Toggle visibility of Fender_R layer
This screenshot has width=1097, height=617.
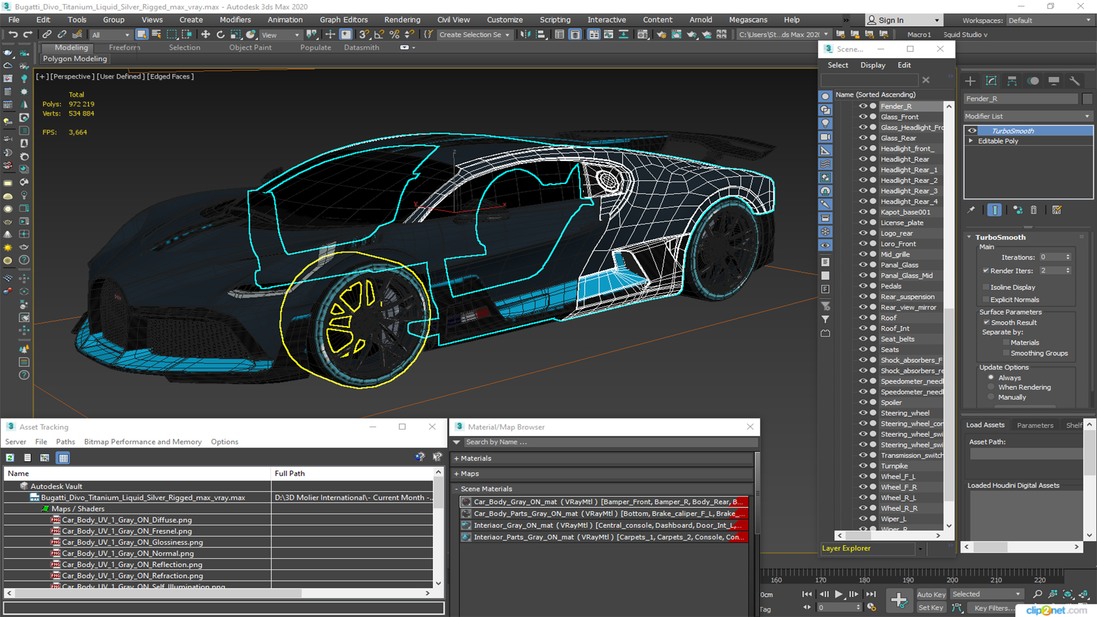pos(861,106)
